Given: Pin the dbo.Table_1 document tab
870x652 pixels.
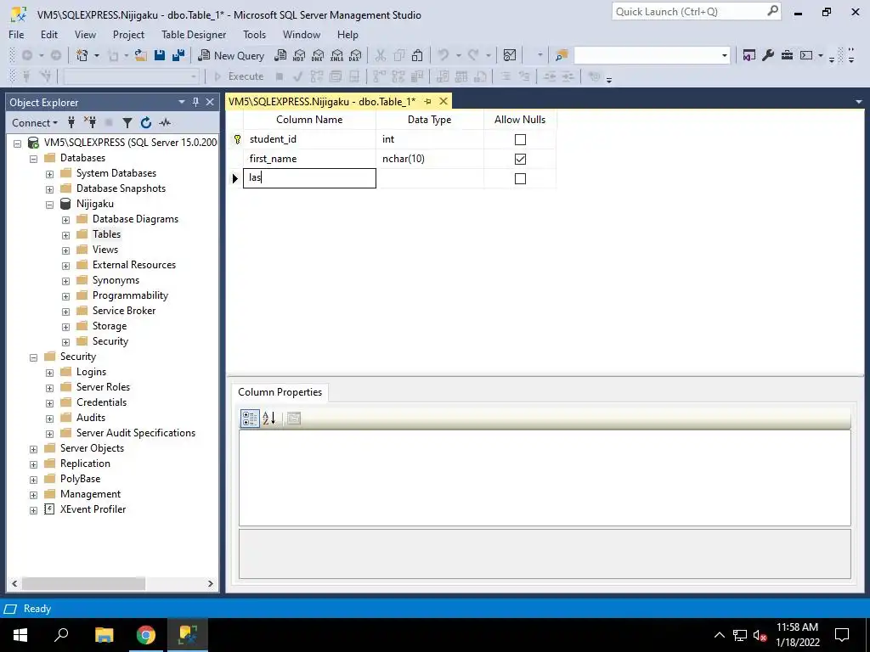Looking at the screenshot, I should click(x=427, y=102).
